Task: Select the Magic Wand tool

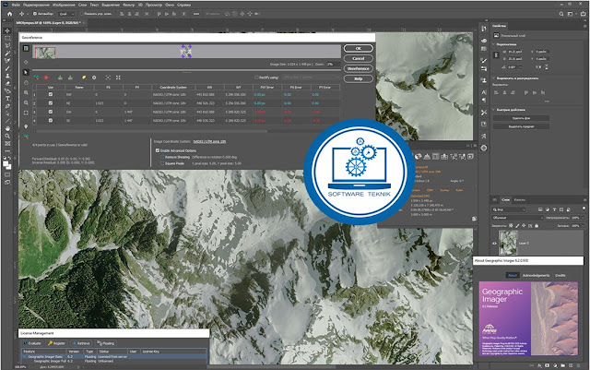Action: pos(7,54)
